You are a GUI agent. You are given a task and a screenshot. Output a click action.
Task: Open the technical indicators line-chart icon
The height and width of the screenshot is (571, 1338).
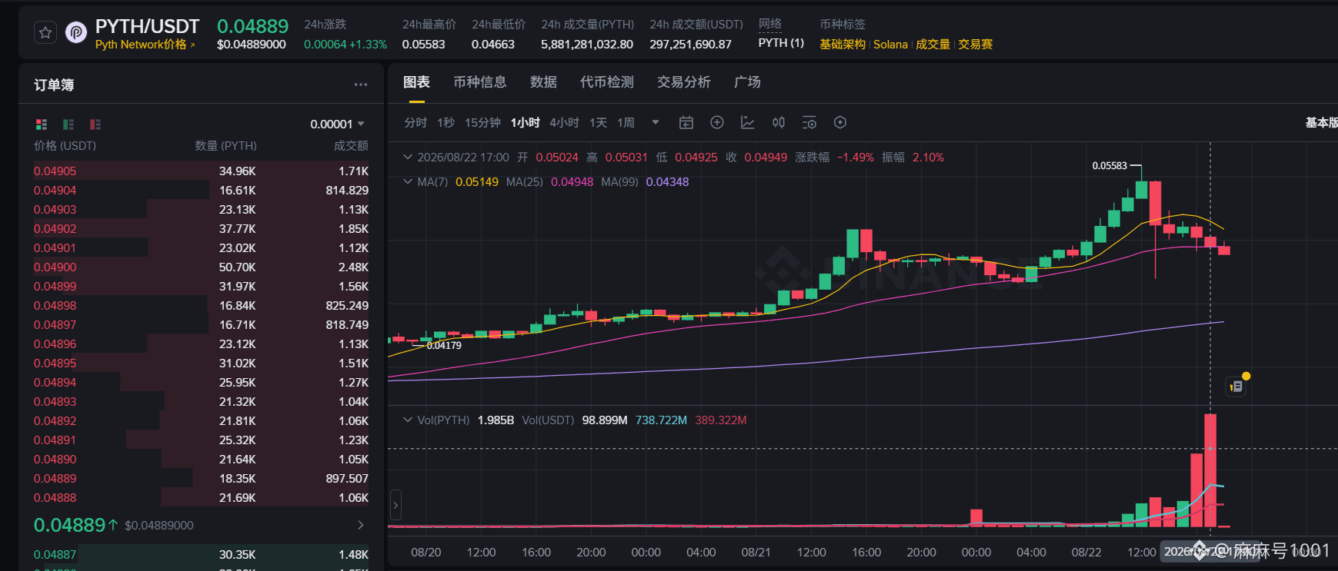tap(747, 122)
